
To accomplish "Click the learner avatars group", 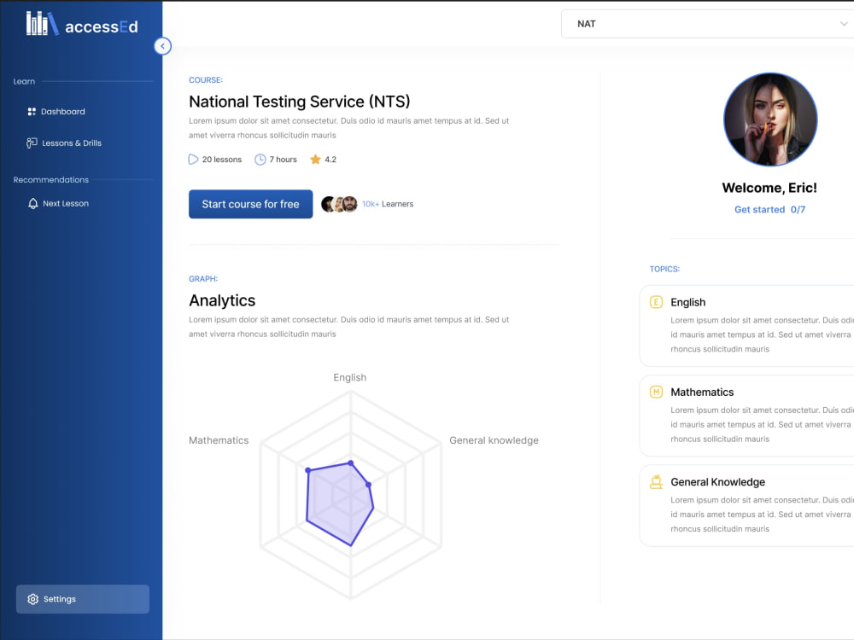I will pyautogui.click(x=339, y=204).
